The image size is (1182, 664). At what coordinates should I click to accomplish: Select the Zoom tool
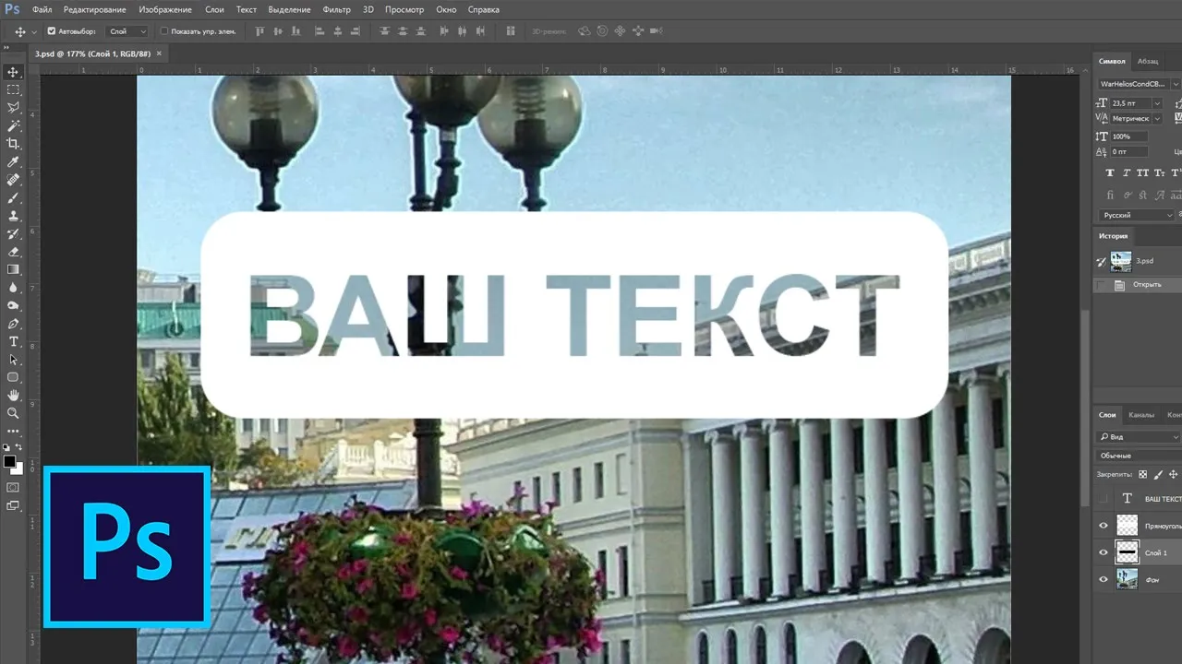click(x=13, y=413)
